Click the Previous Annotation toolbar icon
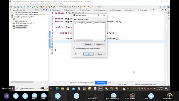The image size is (179, 101). 81,7
